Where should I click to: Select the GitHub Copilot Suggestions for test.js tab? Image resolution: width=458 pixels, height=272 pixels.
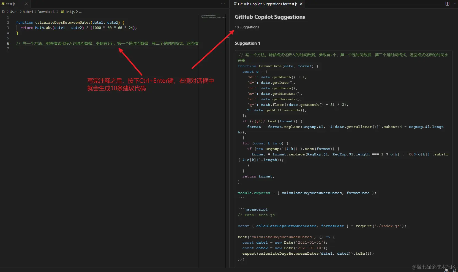268,4
